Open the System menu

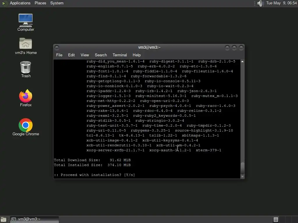pos(57,3)
